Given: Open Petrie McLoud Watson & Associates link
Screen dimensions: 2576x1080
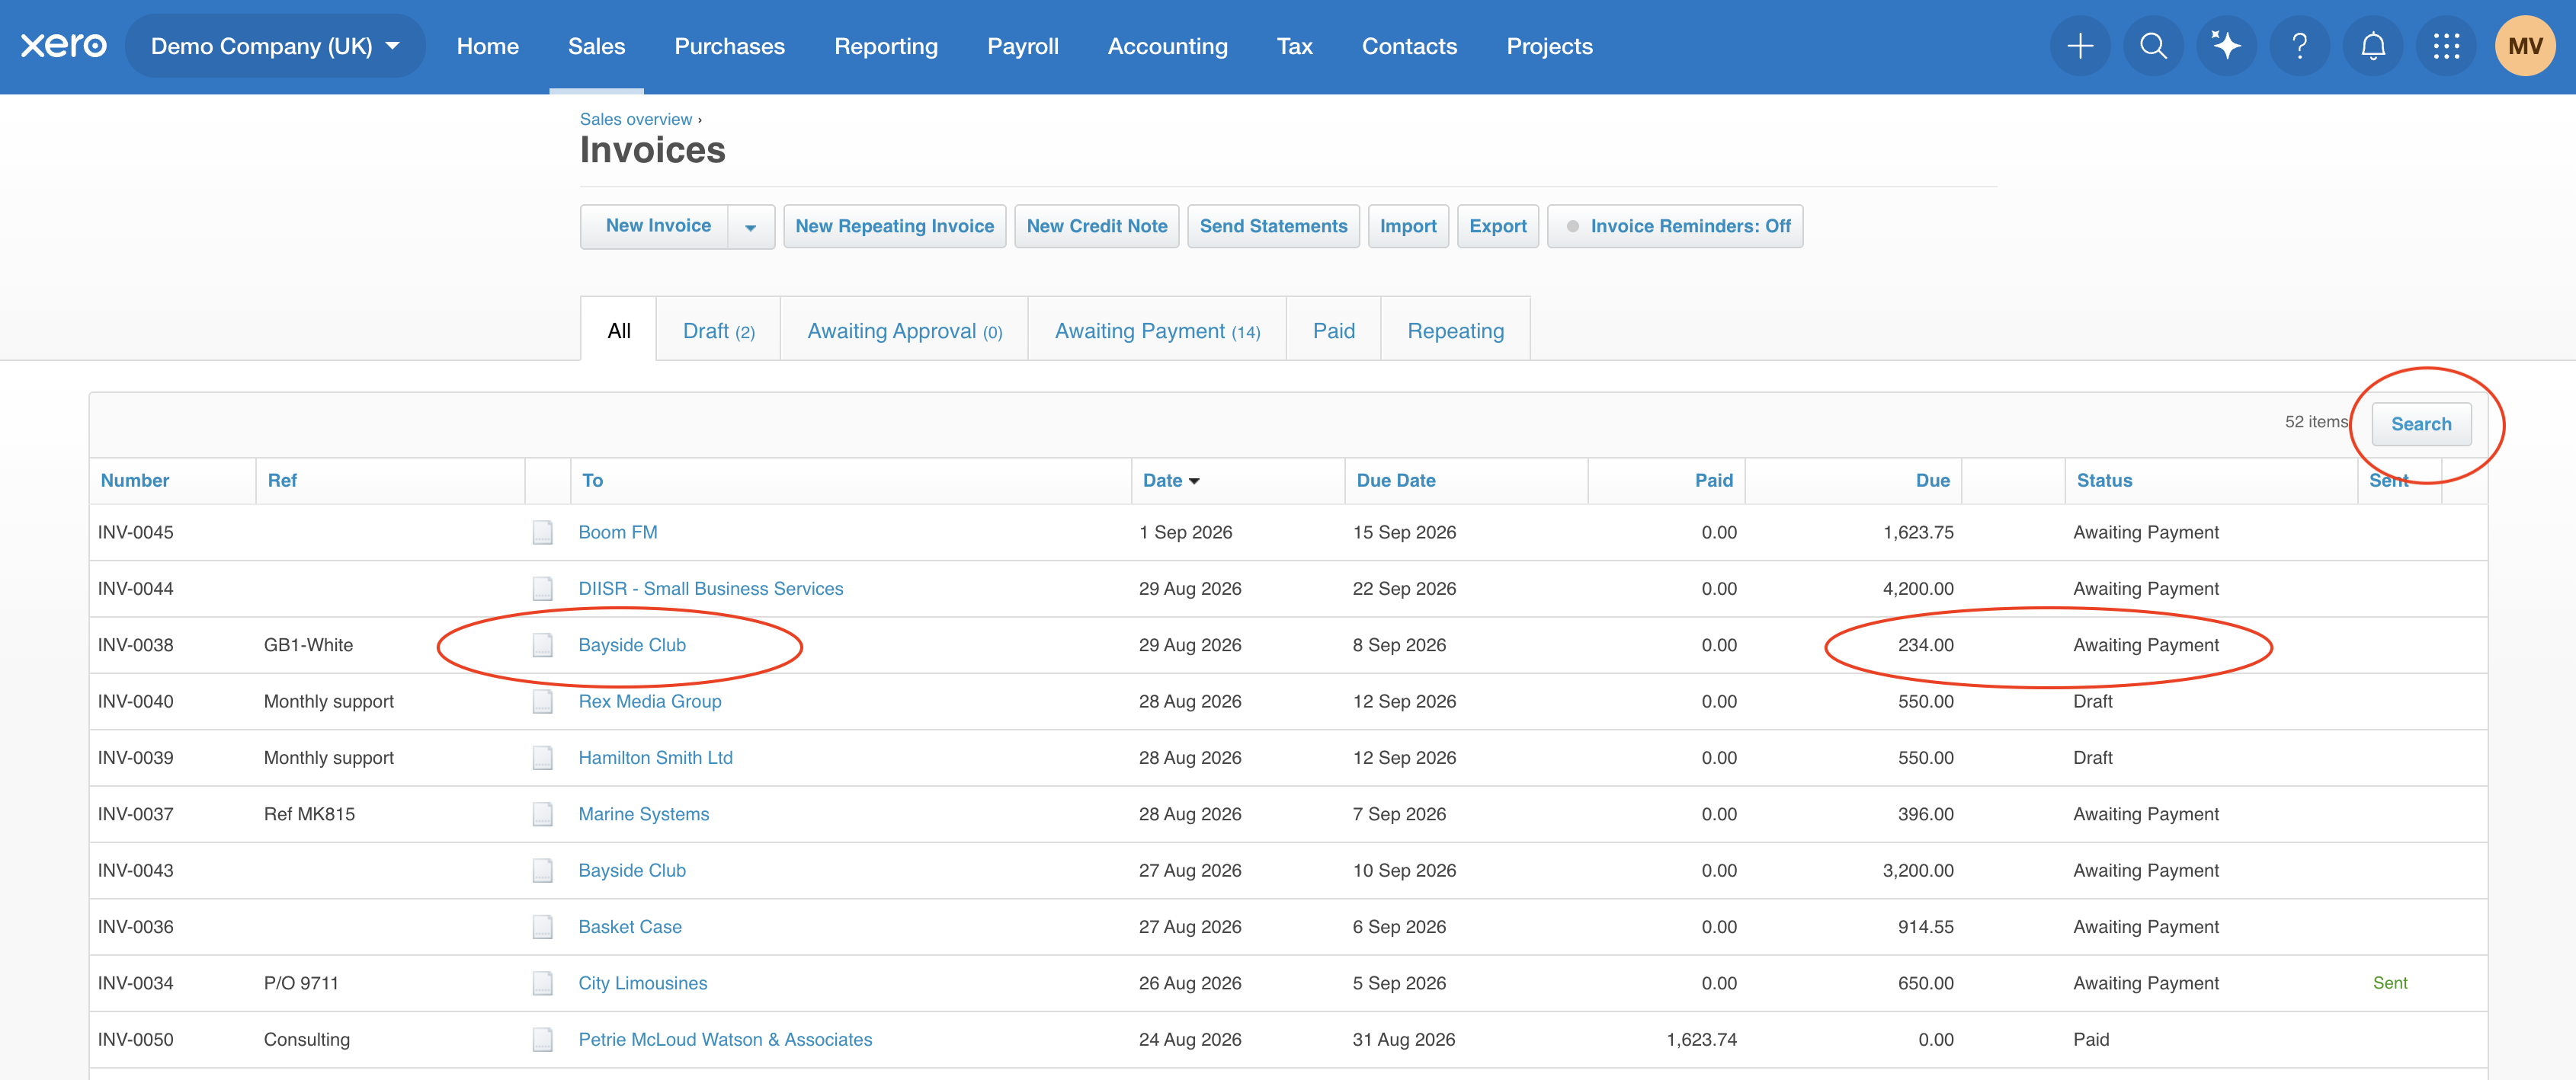Looking at the screenshot, I should [x=725, y=1040].
